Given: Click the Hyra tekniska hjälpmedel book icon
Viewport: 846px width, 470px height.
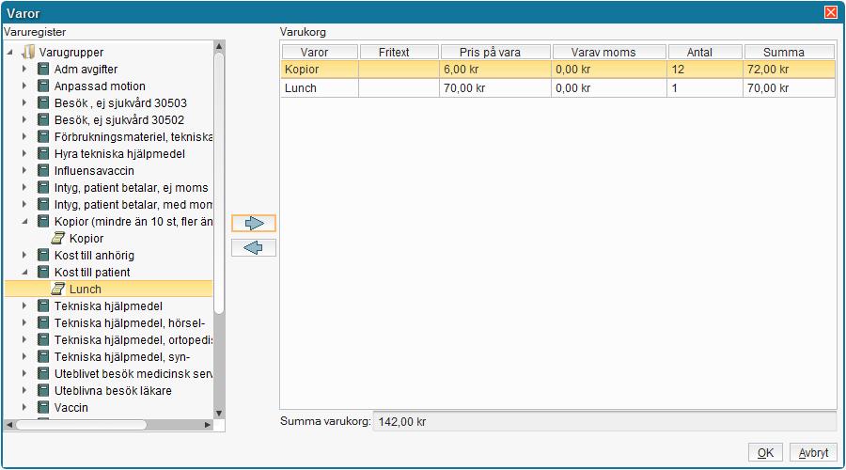Looking at the screenshot, I should (43, 154).
